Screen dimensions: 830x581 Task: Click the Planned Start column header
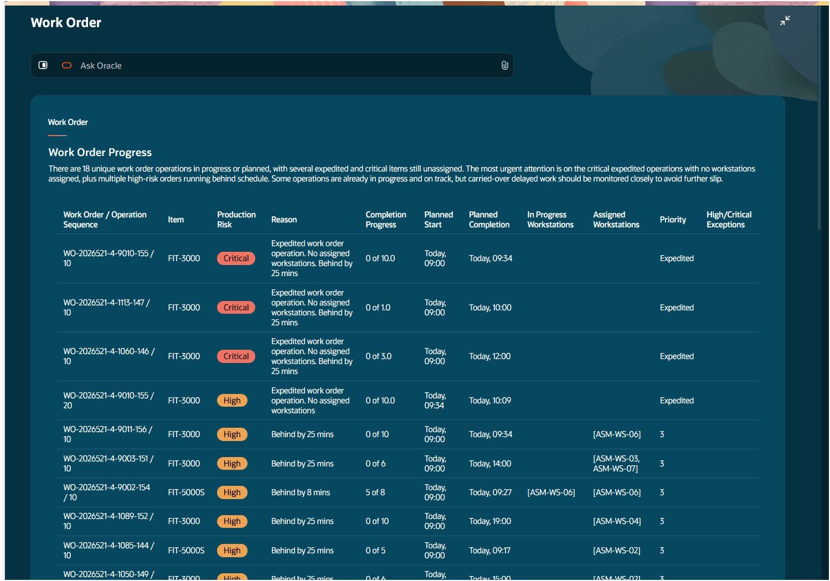pos(439,220)
